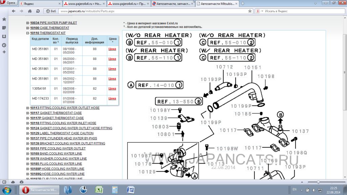The height and width of the screenshot is (195, 347).
Task: Open Word from the taskbar
Action: pos(131,190)
